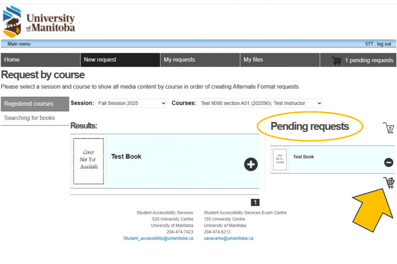Email Student_accessibility@umanitoba.ca
Viewport: 397px width, 264px height.
click(158, 238)
